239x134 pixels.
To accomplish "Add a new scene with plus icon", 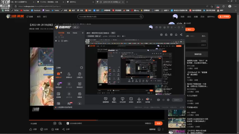I will [x=83, y=33].
